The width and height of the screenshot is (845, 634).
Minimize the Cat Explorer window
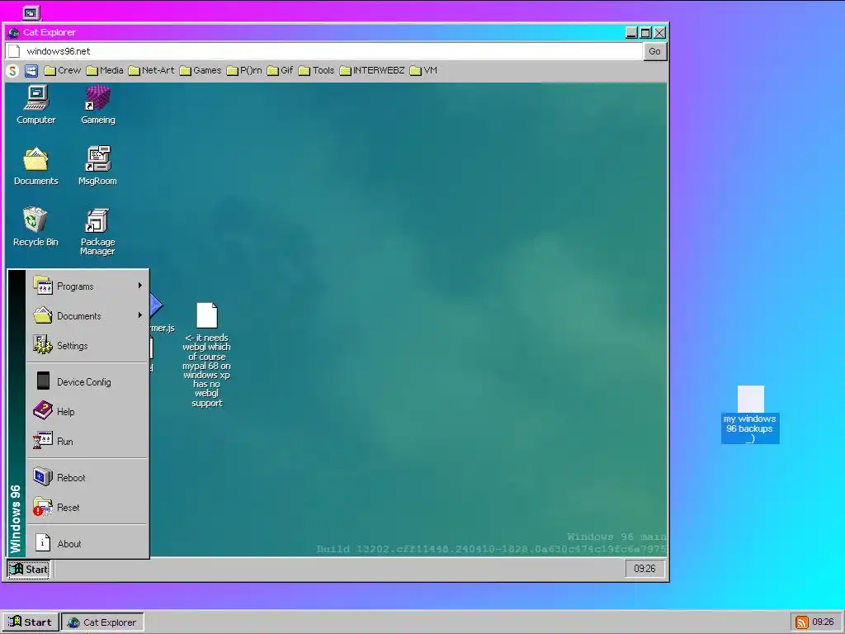click(631, 32)
